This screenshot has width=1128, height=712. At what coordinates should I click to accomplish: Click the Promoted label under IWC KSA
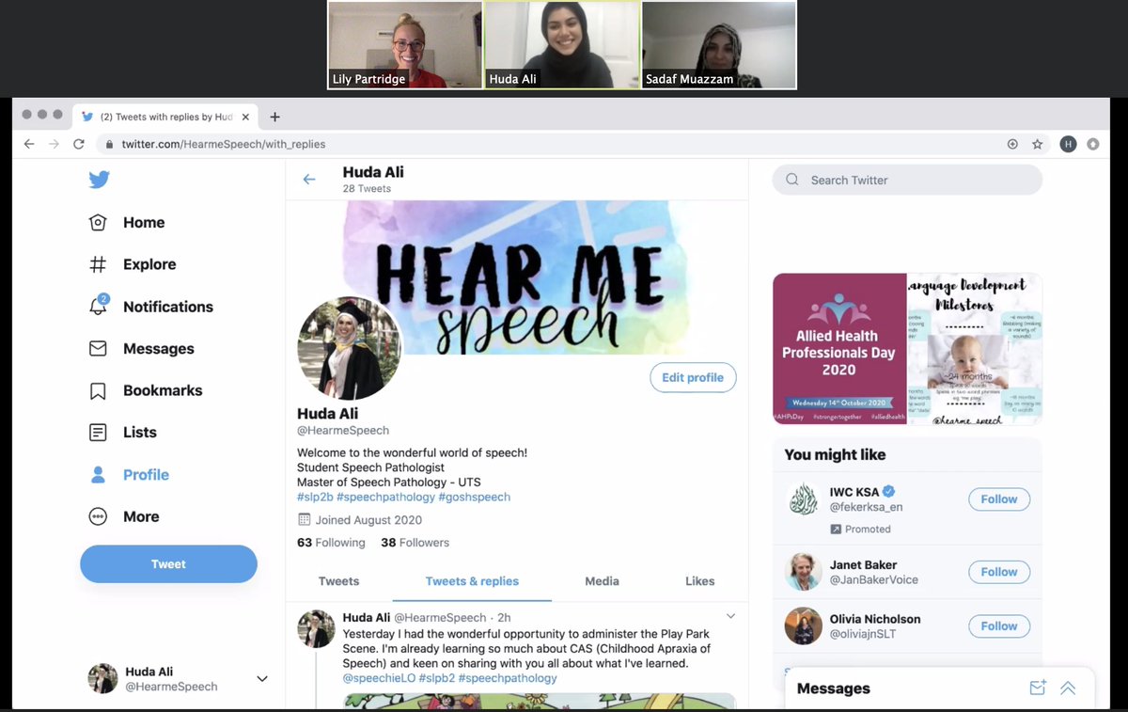click(860, 530)
